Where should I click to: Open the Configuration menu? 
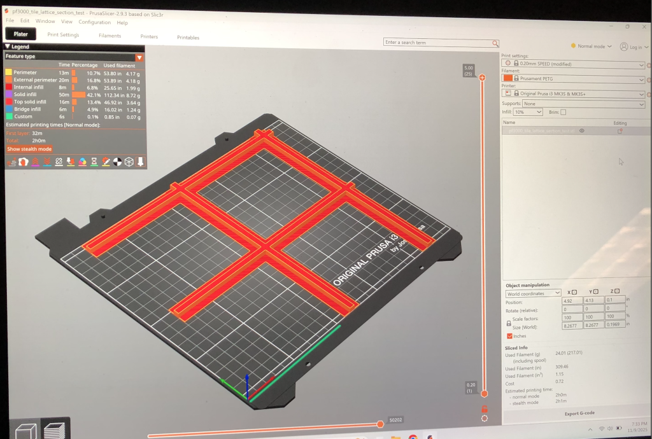94,22
